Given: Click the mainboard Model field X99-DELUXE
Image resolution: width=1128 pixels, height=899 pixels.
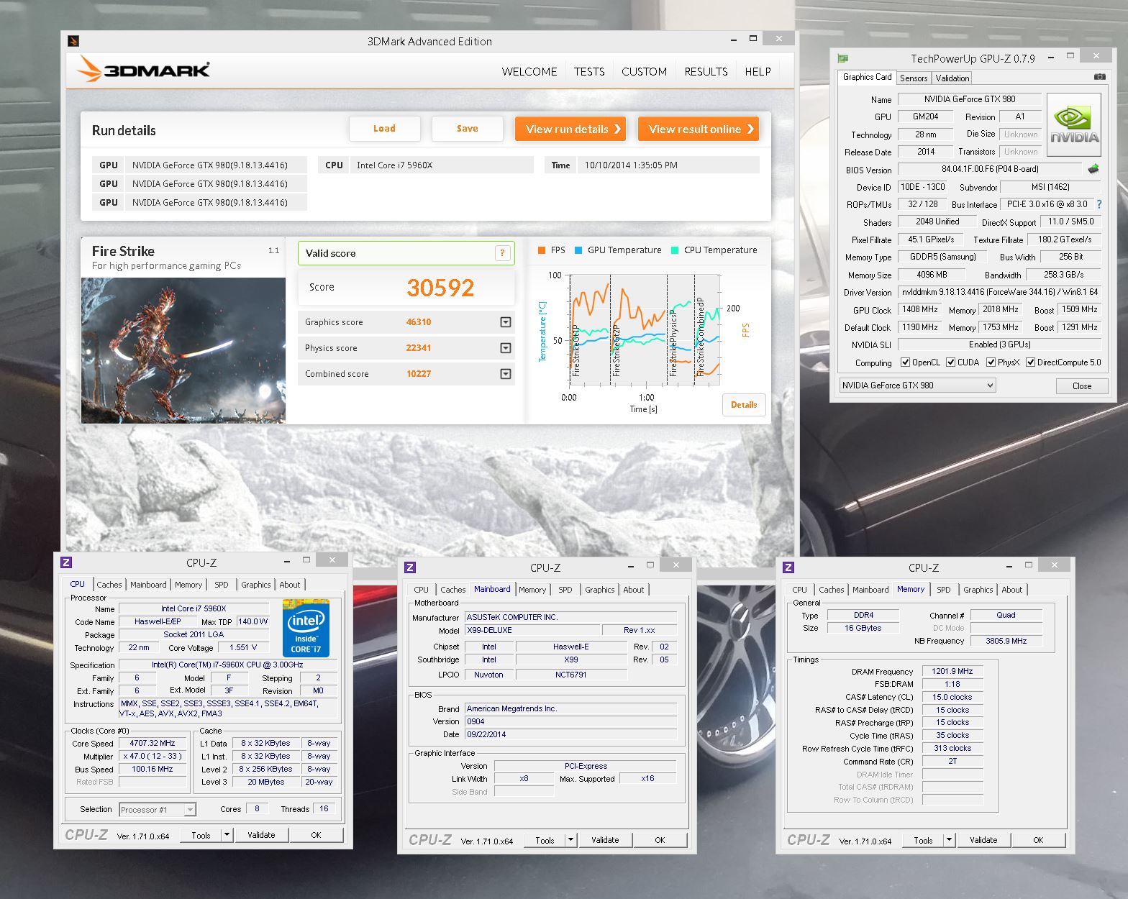Looking at the screenshot, I should (x=532, y=630).
